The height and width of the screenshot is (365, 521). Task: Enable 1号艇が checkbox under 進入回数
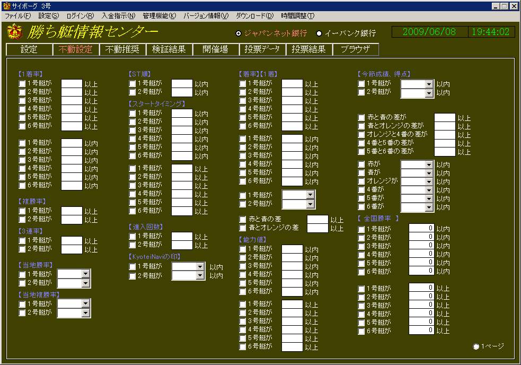[133, 236]
